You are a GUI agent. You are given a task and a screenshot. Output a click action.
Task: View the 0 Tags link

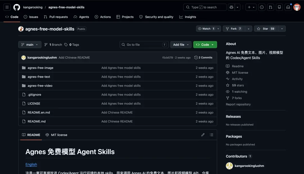(72, 45)
